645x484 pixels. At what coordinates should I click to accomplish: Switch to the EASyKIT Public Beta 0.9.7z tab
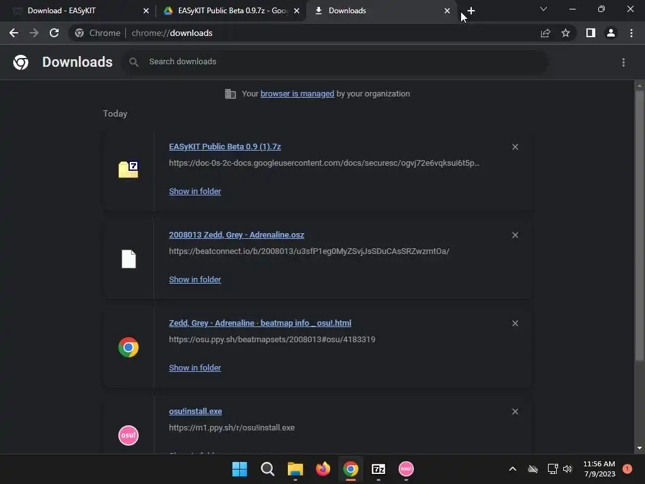[232, 11]
